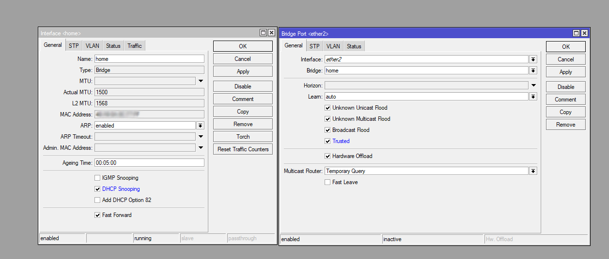The width and height of the screenshot is (609, 259).
Task: Expand the MTU field arrow
Action: click(x=201, y=81)
